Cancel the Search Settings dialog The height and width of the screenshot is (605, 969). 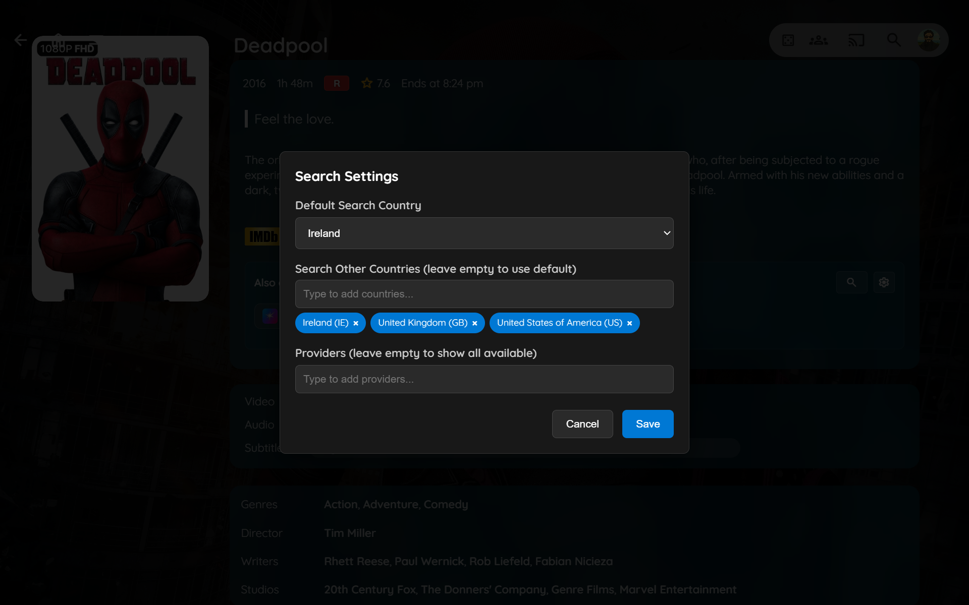coord(582,424)
